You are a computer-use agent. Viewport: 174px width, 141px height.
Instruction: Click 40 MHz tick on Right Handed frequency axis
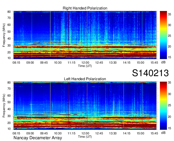9,39
